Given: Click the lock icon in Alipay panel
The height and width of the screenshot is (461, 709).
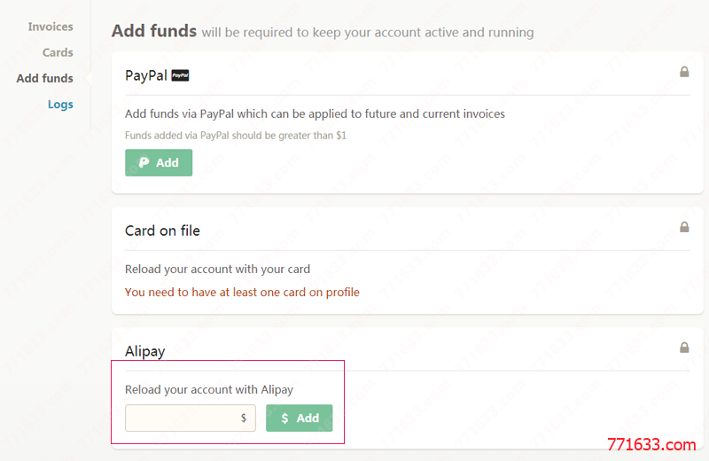Looking at the screenshot, I should (684, 348).
